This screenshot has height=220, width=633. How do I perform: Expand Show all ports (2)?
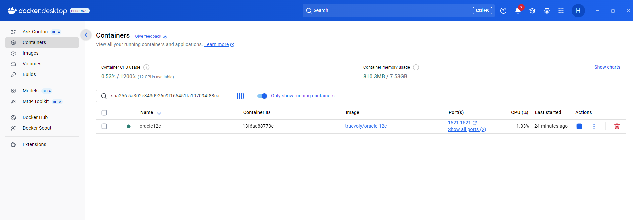click(467, 129)
